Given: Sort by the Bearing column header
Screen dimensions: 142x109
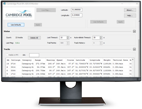Looking at the screenshot, I should coord(51,60).
